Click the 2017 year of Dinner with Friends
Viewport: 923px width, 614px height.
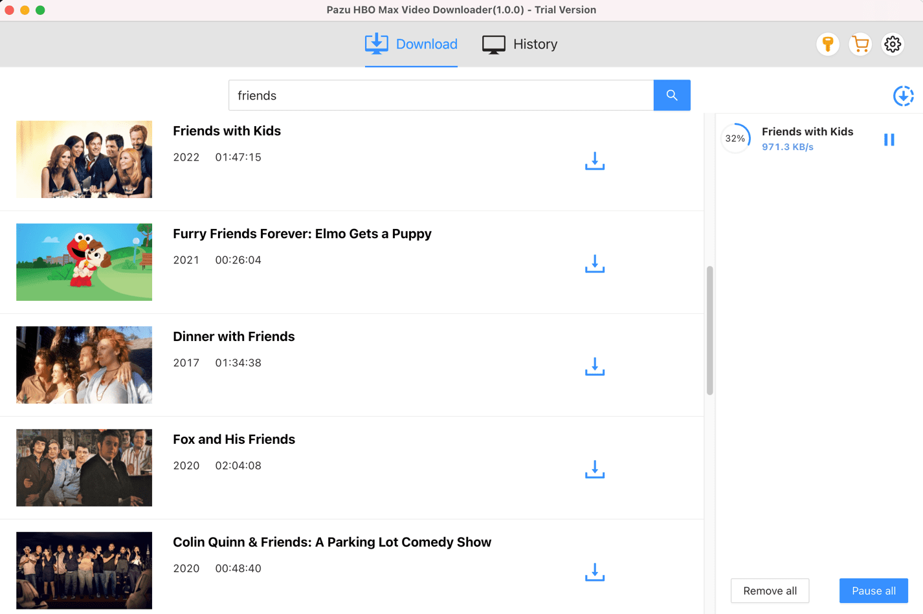[186, 363]
